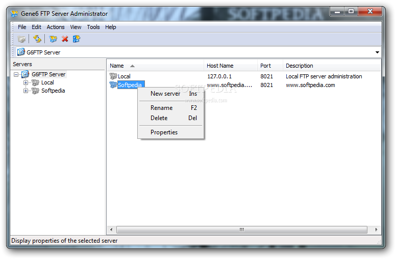Choose Properties from context menu
Screen dimensions: 396x259
point(171,132)
